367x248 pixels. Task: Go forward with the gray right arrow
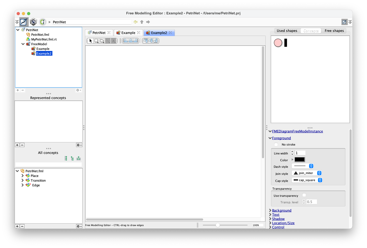tap(148, 22)
